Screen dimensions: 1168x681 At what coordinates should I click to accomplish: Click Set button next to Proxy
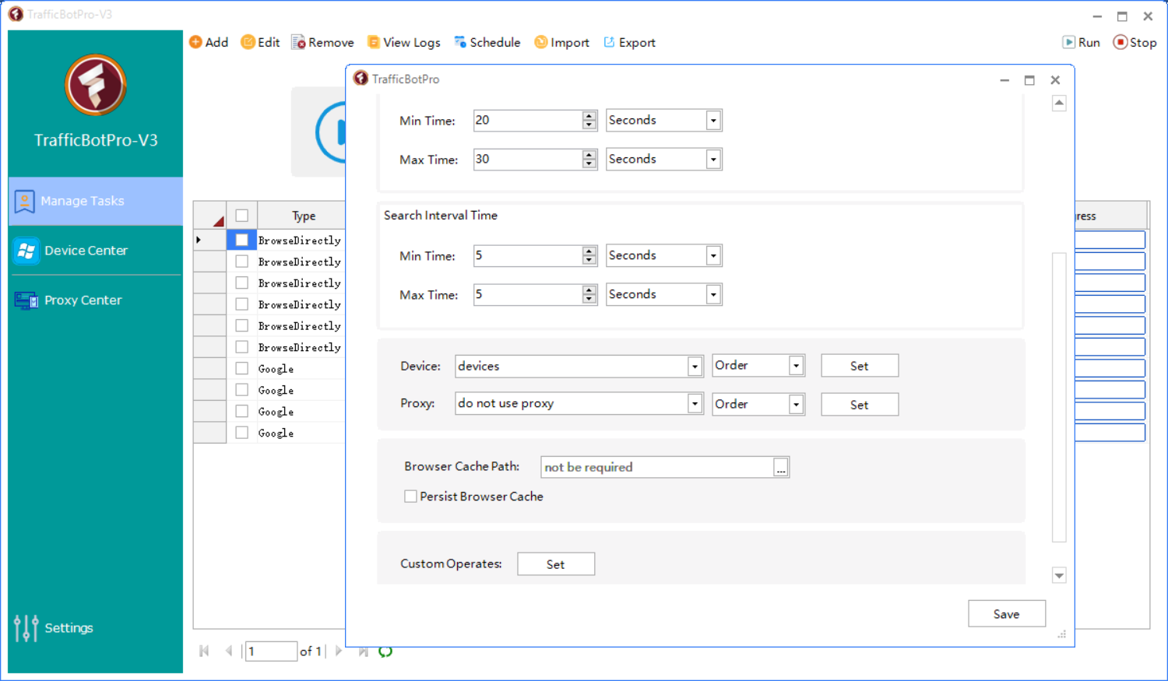pyautogui.click(x=860, y=405)
